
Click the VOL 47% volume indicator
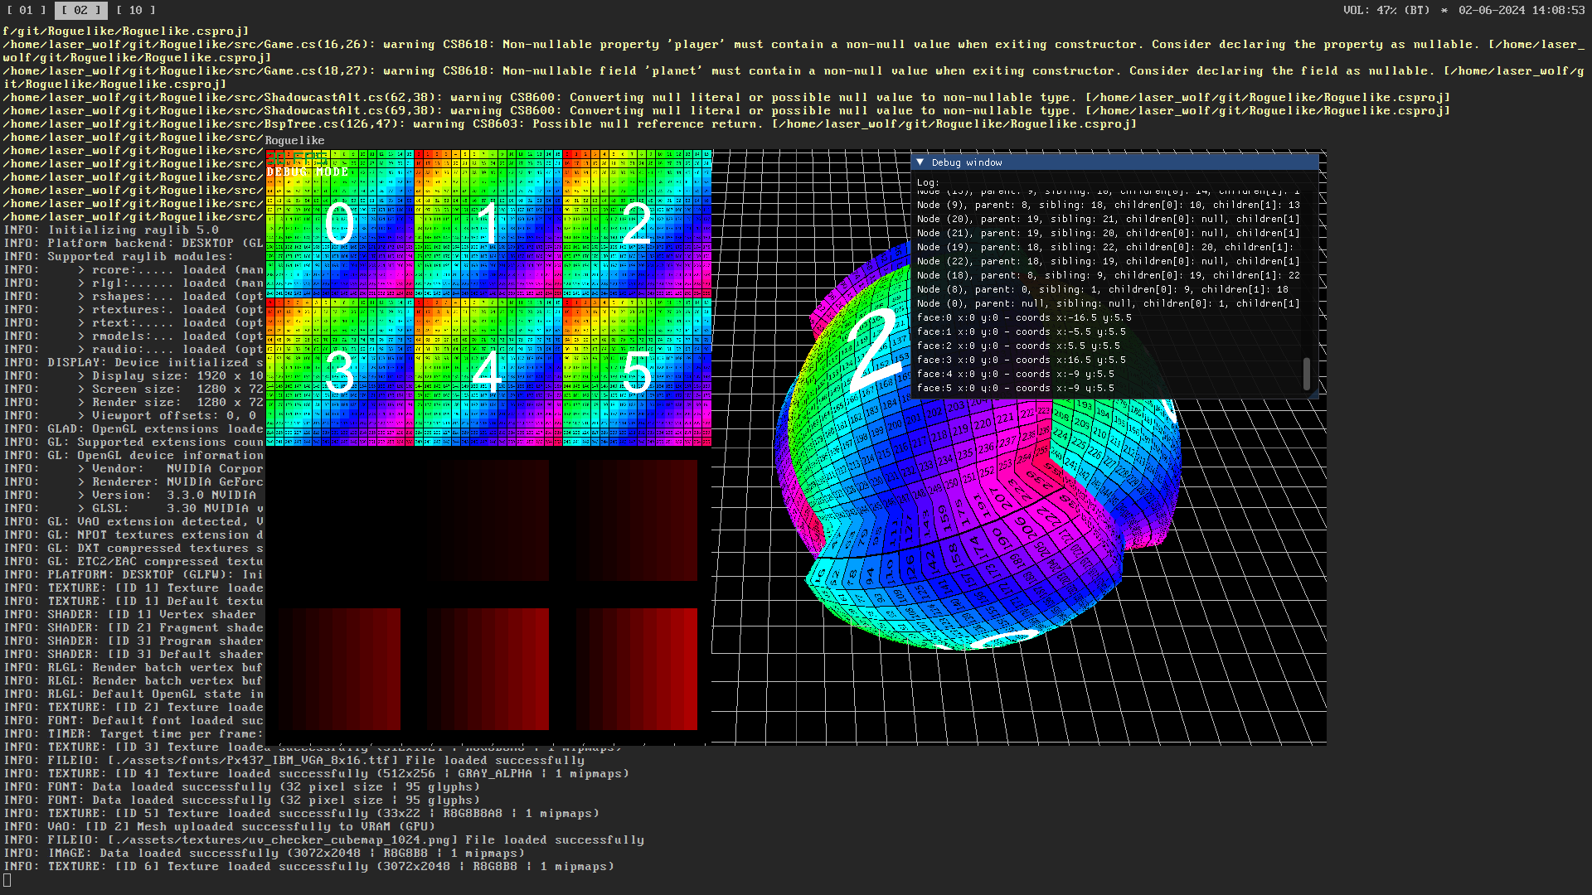1386,10
